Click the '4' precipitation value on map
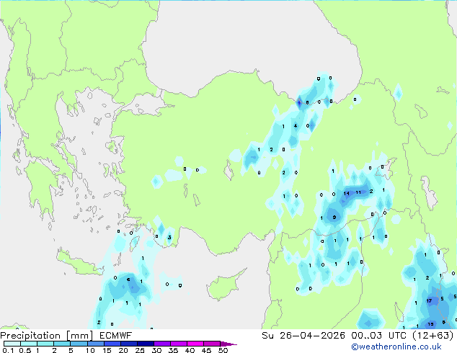Image resolution: width=457 pixels, height=353 pixels. pos(296,126)
